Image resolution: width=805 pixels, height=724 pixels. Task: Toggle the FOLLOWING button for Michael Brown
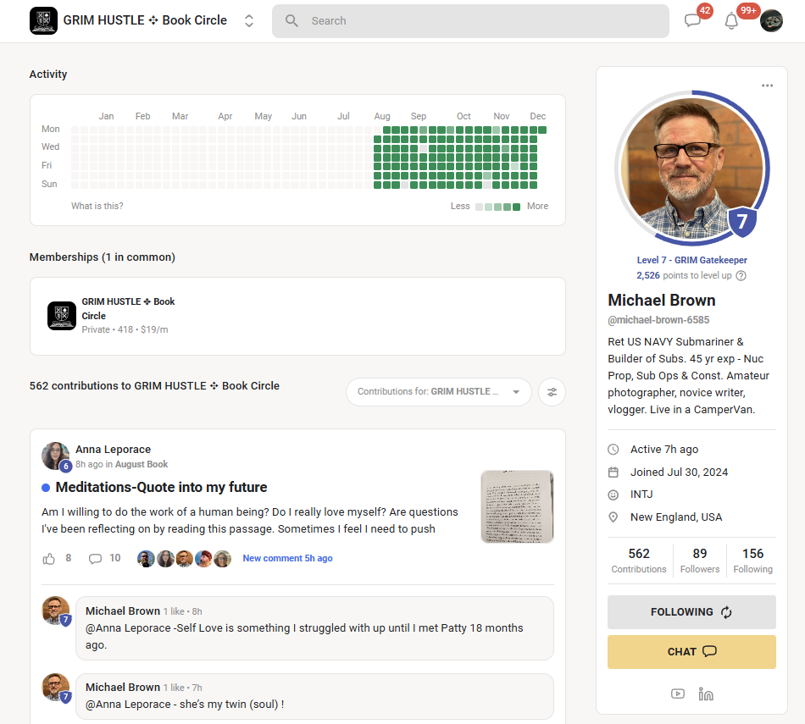[x=691, y=611]
